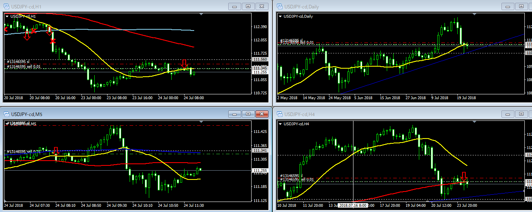Click the 2018.07.16 8:00 crosshair date label on H4

pyautogui.click(x=353, y=205)
